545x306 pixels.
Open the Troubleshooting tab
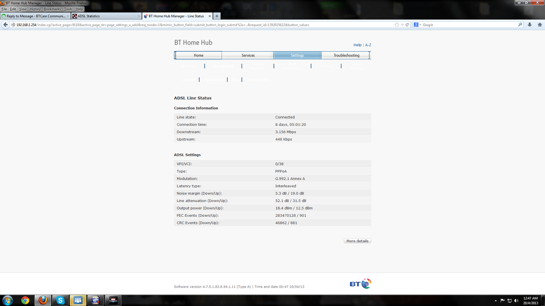click(346, 55)
